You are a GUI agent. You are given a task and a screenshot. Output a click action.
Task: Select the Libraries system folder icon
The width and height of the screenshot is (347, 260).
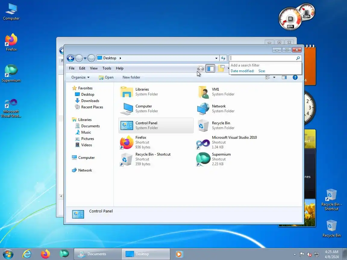pos(127,92)
